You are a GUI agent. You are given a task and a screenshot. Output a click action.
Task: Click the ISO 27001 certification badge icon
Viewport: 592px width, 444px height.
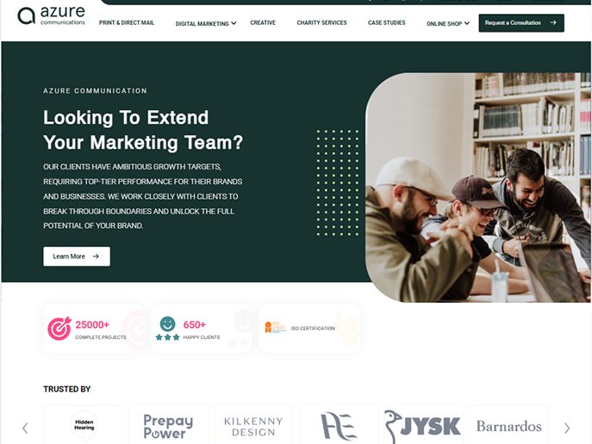click(x=275, y=327)
